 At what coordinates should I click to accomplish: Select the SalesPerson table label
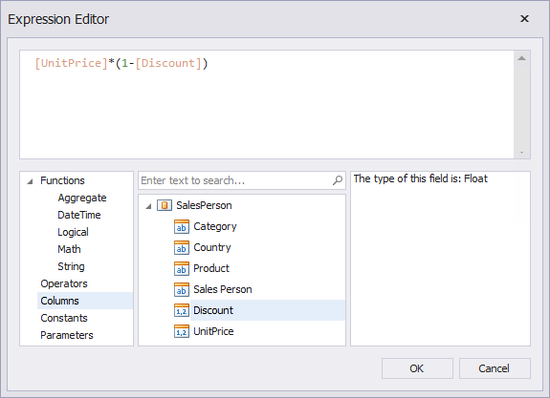204,205
